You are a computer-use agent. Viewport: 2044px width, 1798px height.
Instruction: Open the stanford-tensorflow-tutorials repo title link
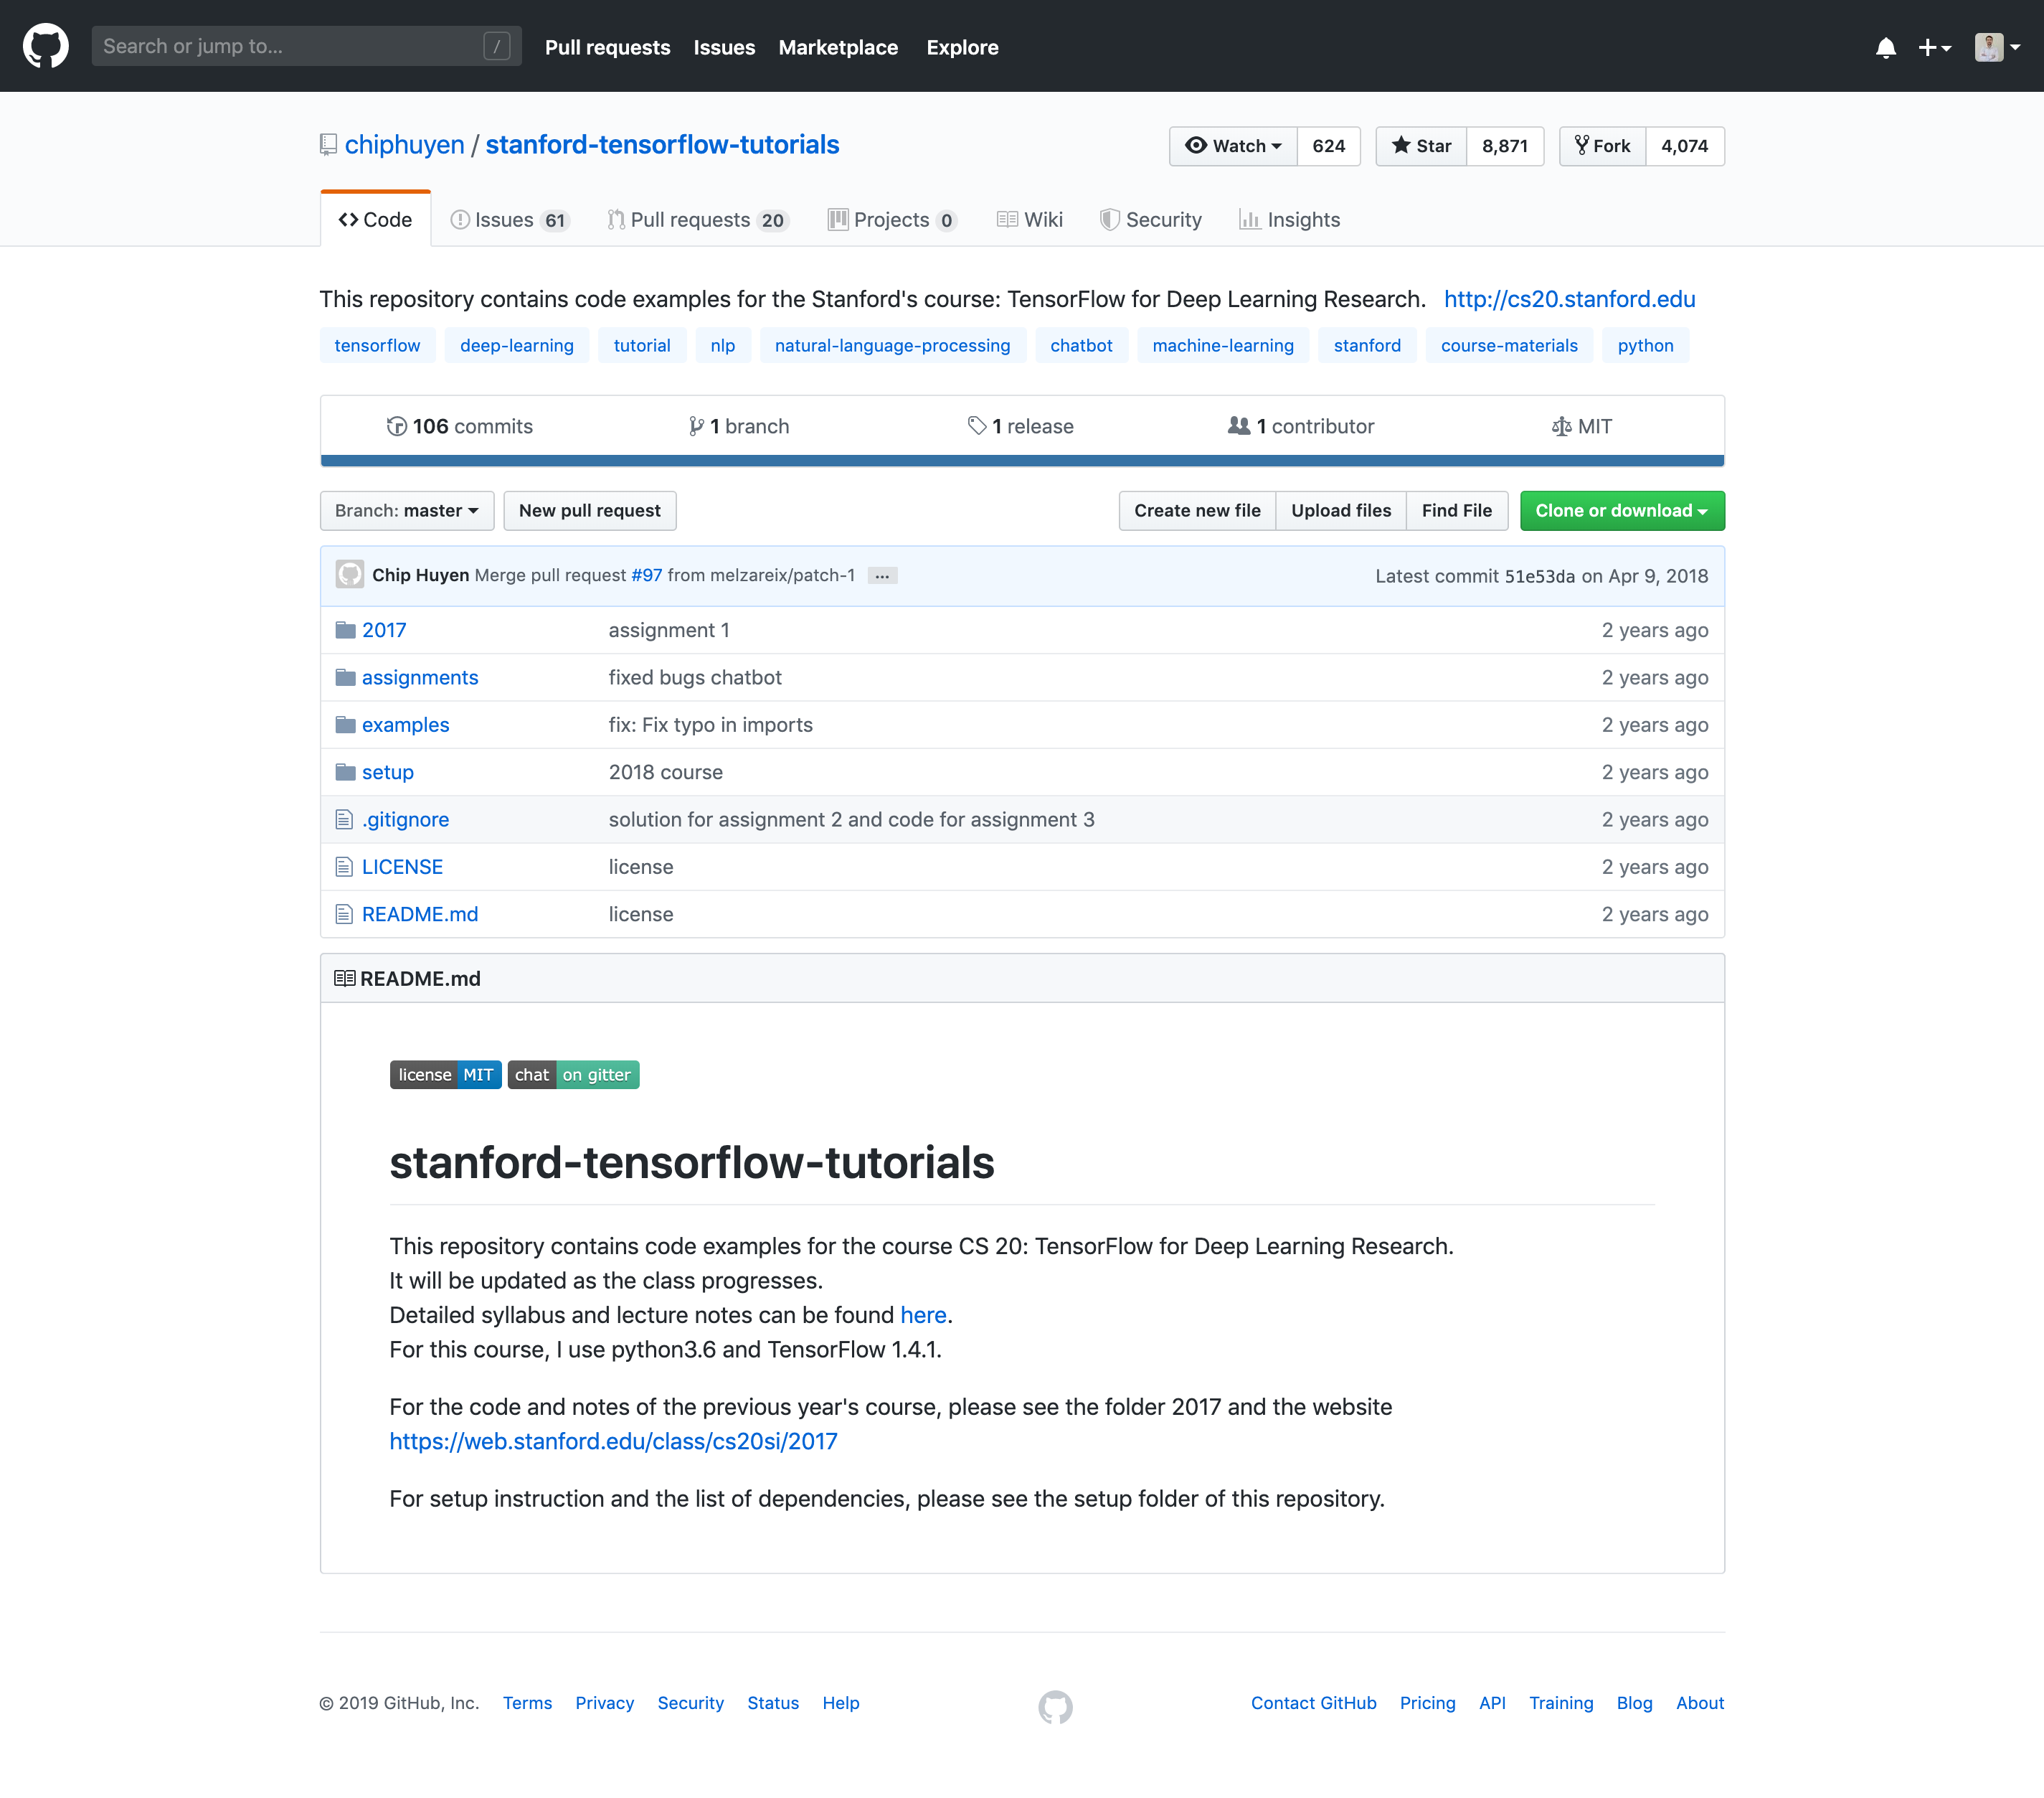pos(662,145)
